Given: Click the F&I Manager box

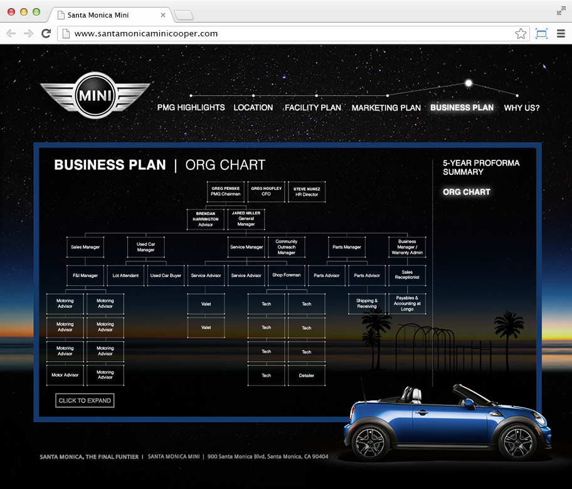Looking at the screenshot, I should point(85,275).
